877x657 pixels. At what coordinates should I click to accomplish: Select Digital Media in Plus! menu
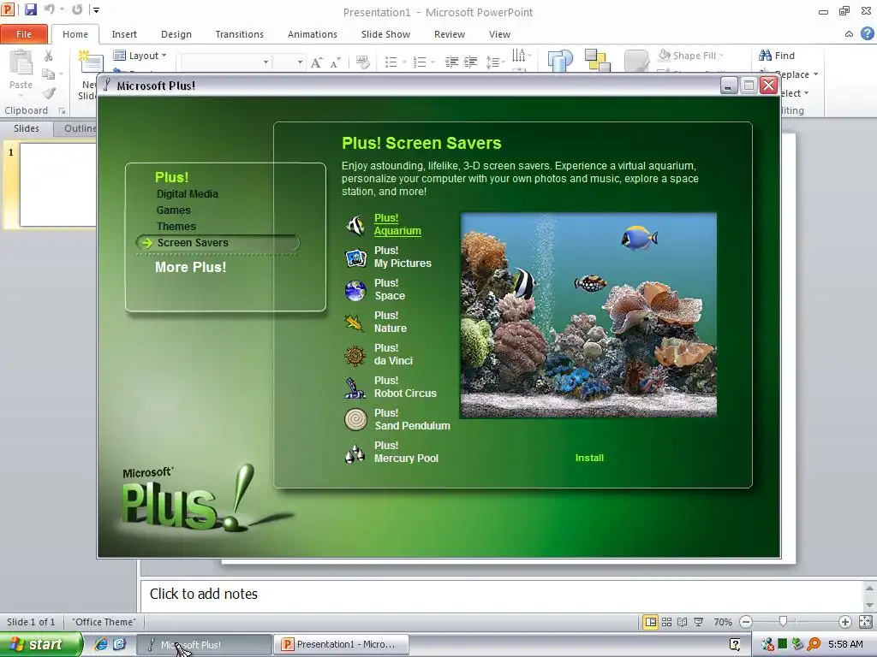188,194
